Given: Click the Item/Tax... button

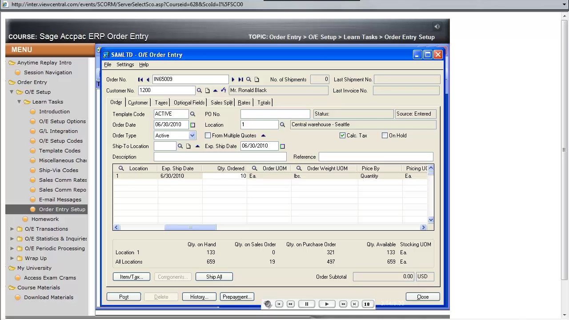Looking at the screenshot, I should point(132,277).
